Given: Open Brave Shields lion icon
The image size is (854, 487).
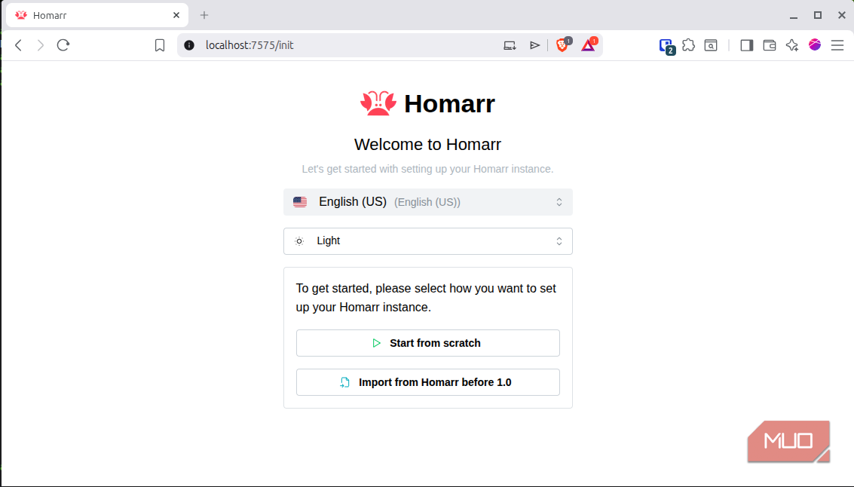Looking at the screenshot, I should 562,44.
